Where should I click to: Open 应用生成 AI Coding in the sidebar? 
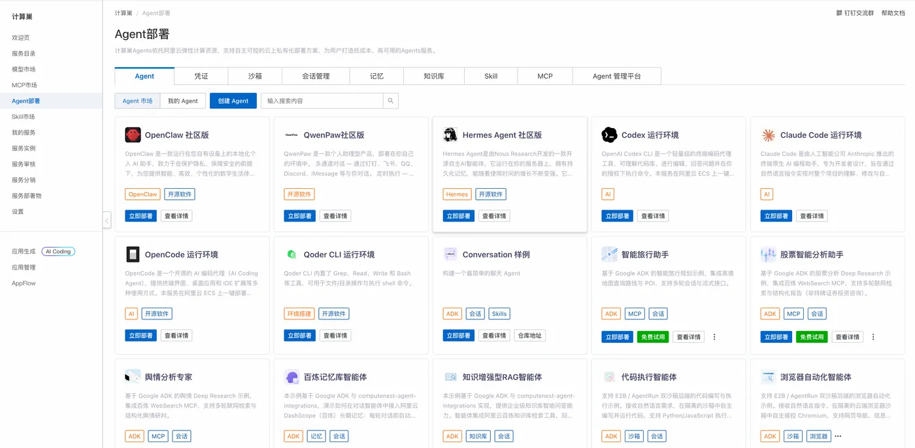pyautogui.click(x=43, y=251)
